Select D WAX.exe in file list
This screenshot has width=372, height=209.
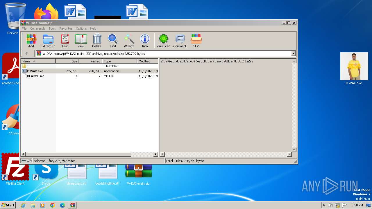(90, 71)
